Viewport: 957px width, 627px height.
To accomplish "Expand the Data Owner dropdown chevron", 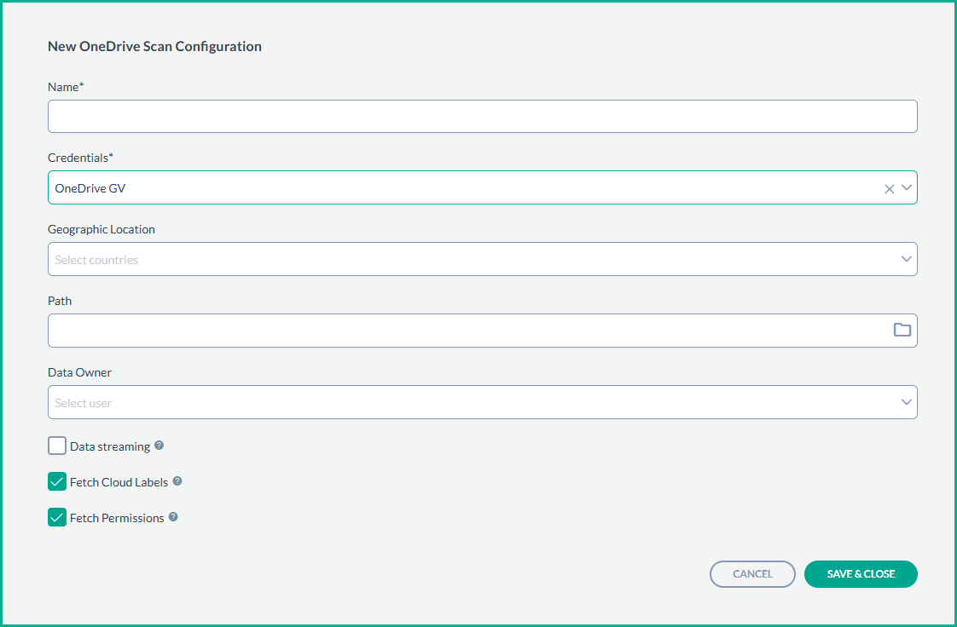I will coord(907,402).
